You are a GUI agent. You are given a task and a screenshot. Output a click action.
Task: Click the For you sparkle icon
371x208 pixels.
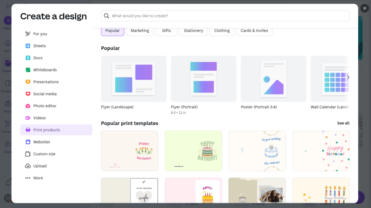[28, 34]
